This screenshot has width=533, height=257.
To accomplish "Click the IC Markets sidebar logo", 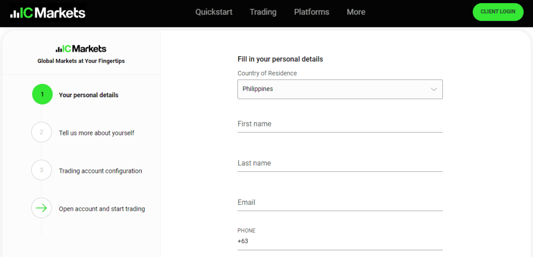I will pos(81,49).
